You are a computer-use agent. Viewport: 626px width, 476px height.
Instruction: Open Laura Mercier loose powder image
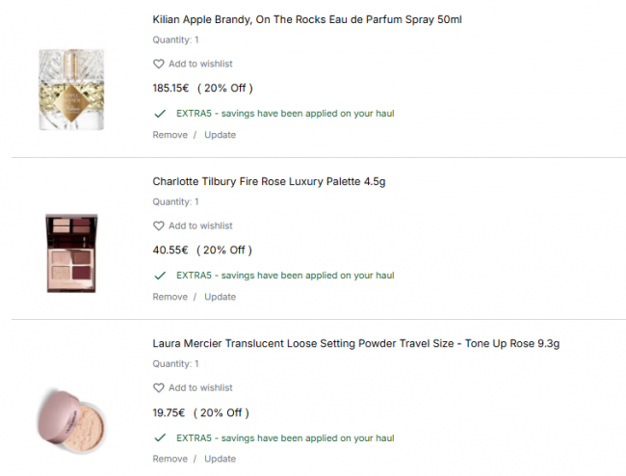(71, 421)
